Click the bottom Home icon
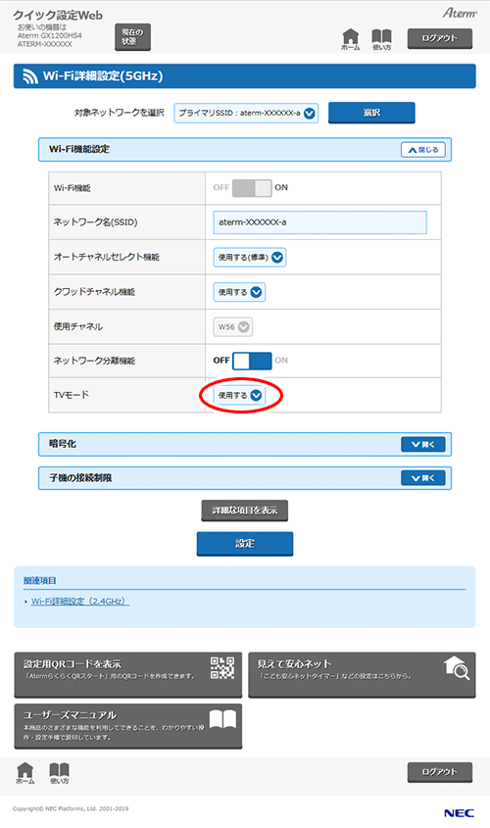 (x=24, y=773)
